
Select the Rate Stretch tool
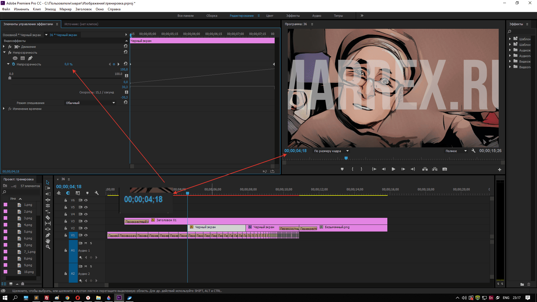48,212
